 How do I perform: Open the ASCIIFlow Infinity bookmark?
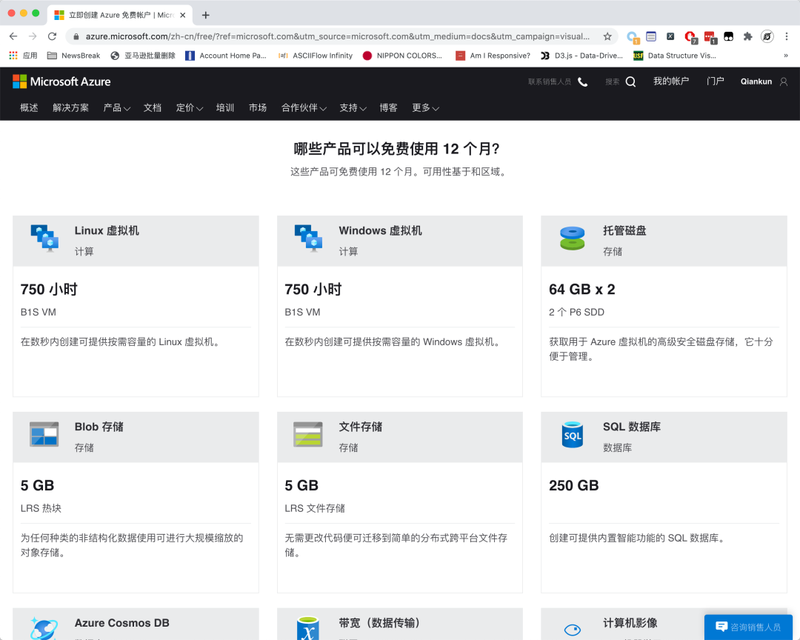316,55
